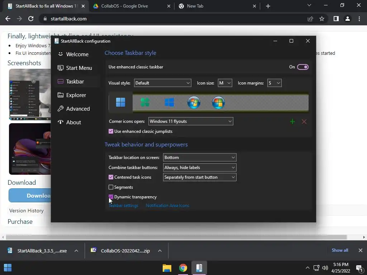
Task: Choose the second Windows orb style
Action: pos(218,102)
